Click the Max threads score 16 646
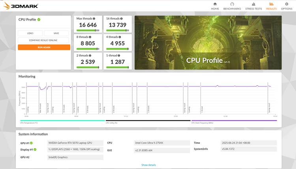The height and width of the screenshot is (169, 296). pyautogui.click(x=88, y=25)
